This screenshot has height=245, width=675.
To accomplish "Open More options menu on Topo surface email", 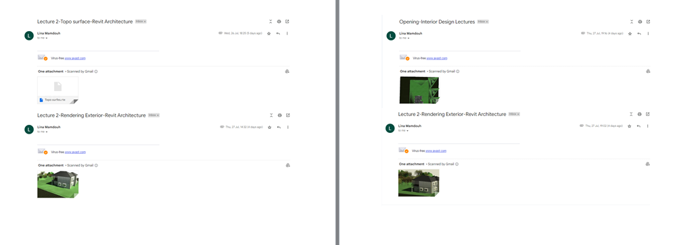I will click(287, 33).
